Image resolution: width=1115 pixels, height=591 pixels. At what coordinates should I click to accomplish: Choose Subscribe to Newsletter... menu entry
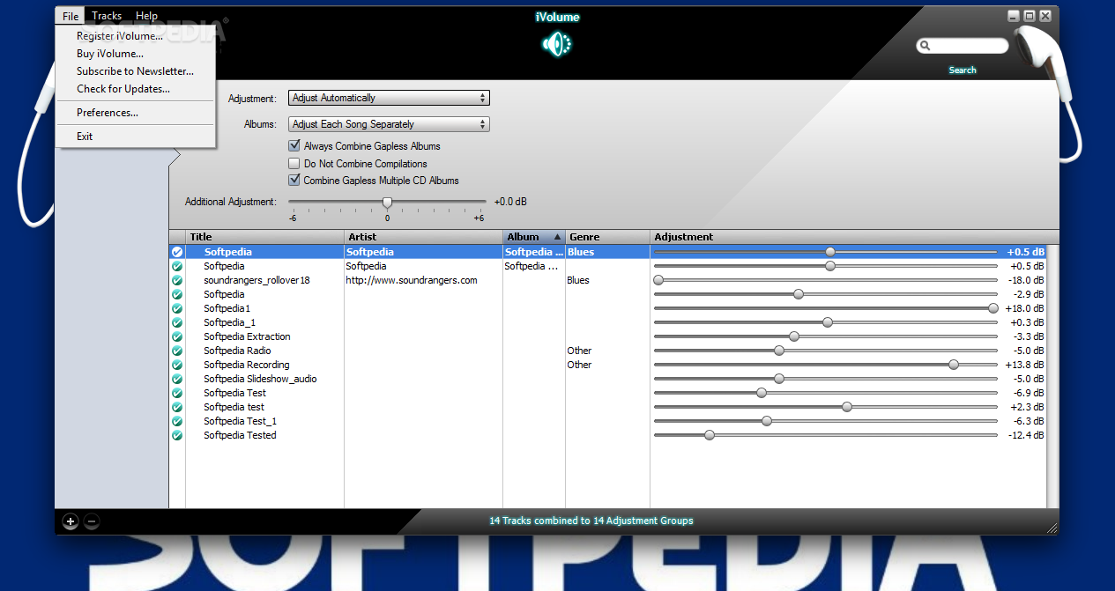[x=135, y=71]
